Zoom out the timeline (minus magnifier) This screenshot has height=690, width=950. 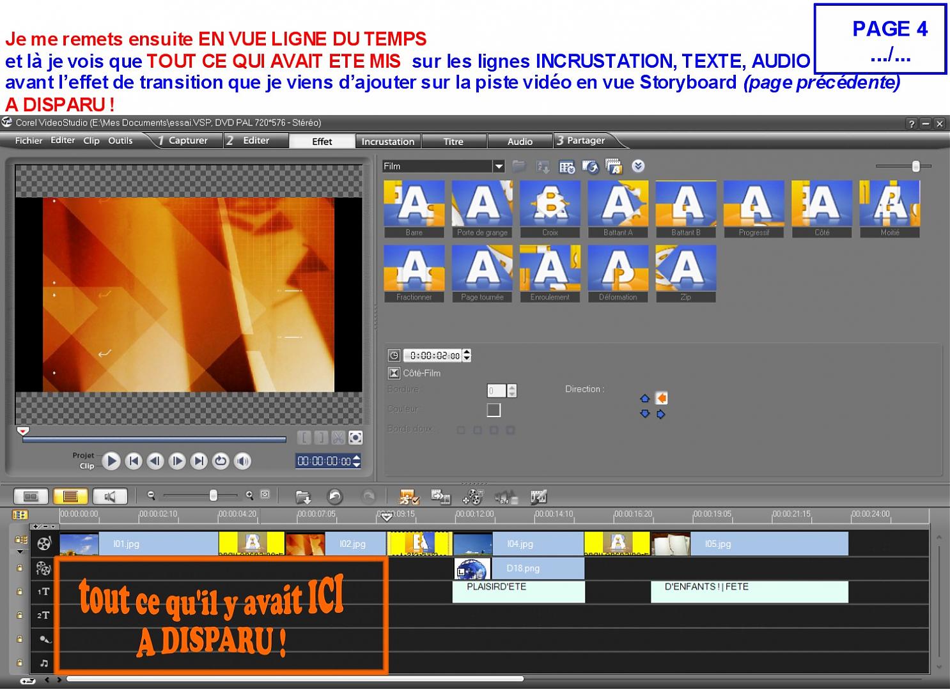(x=152, y=495)
